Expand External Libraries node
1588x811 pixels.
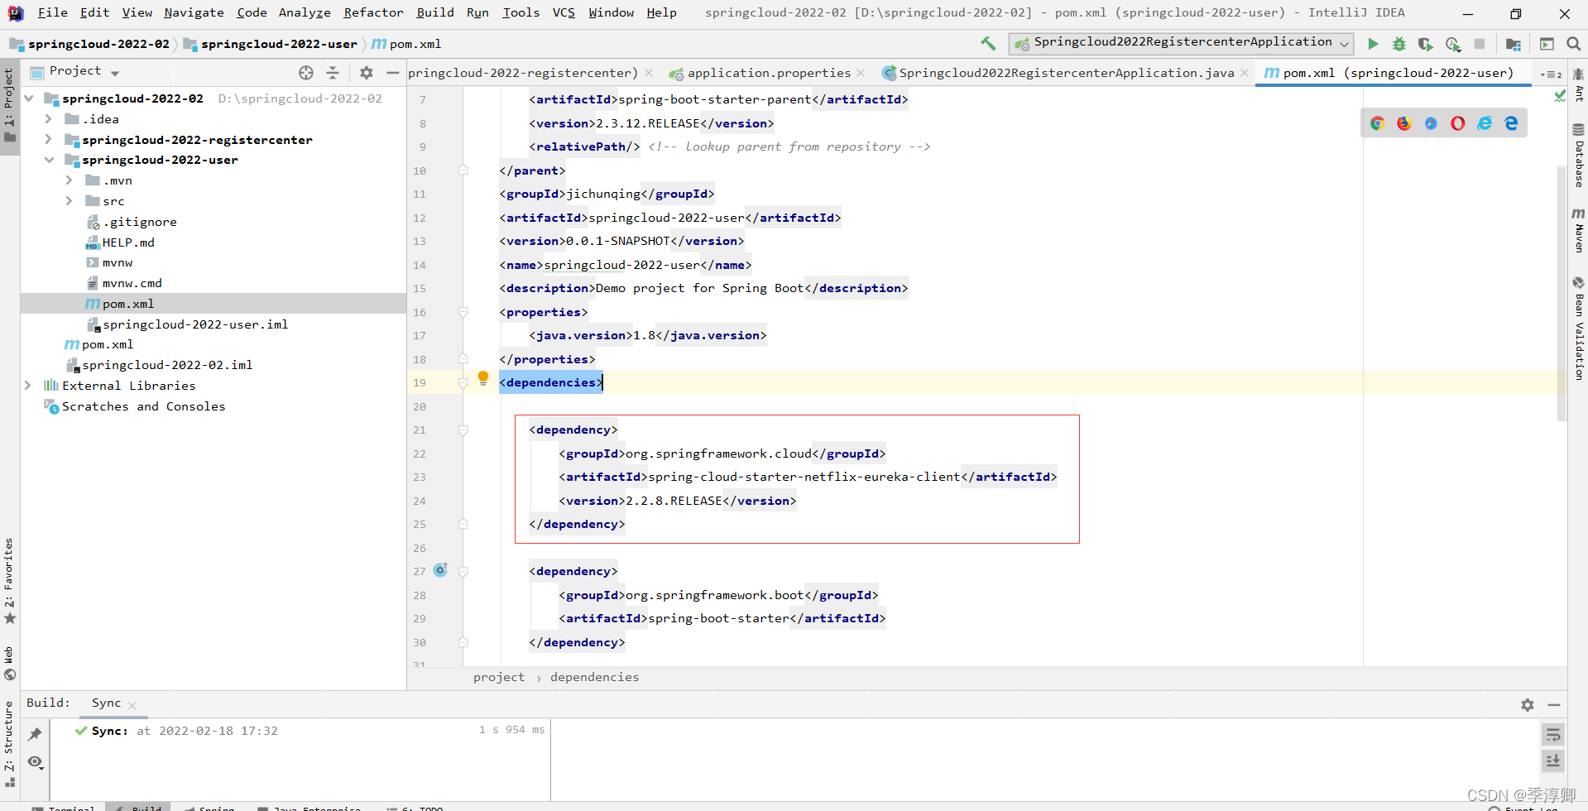[28, 386]
